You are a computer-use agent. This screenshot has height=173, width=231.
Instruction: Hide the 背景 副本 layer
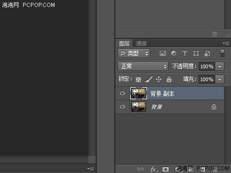pyautogui.click(x=122, y=93)
